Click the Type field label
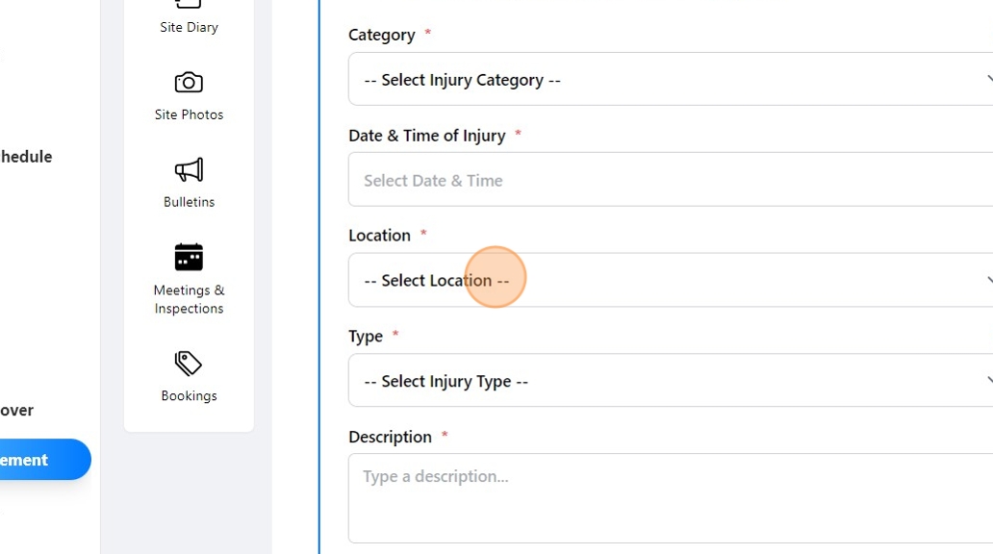 366,336
